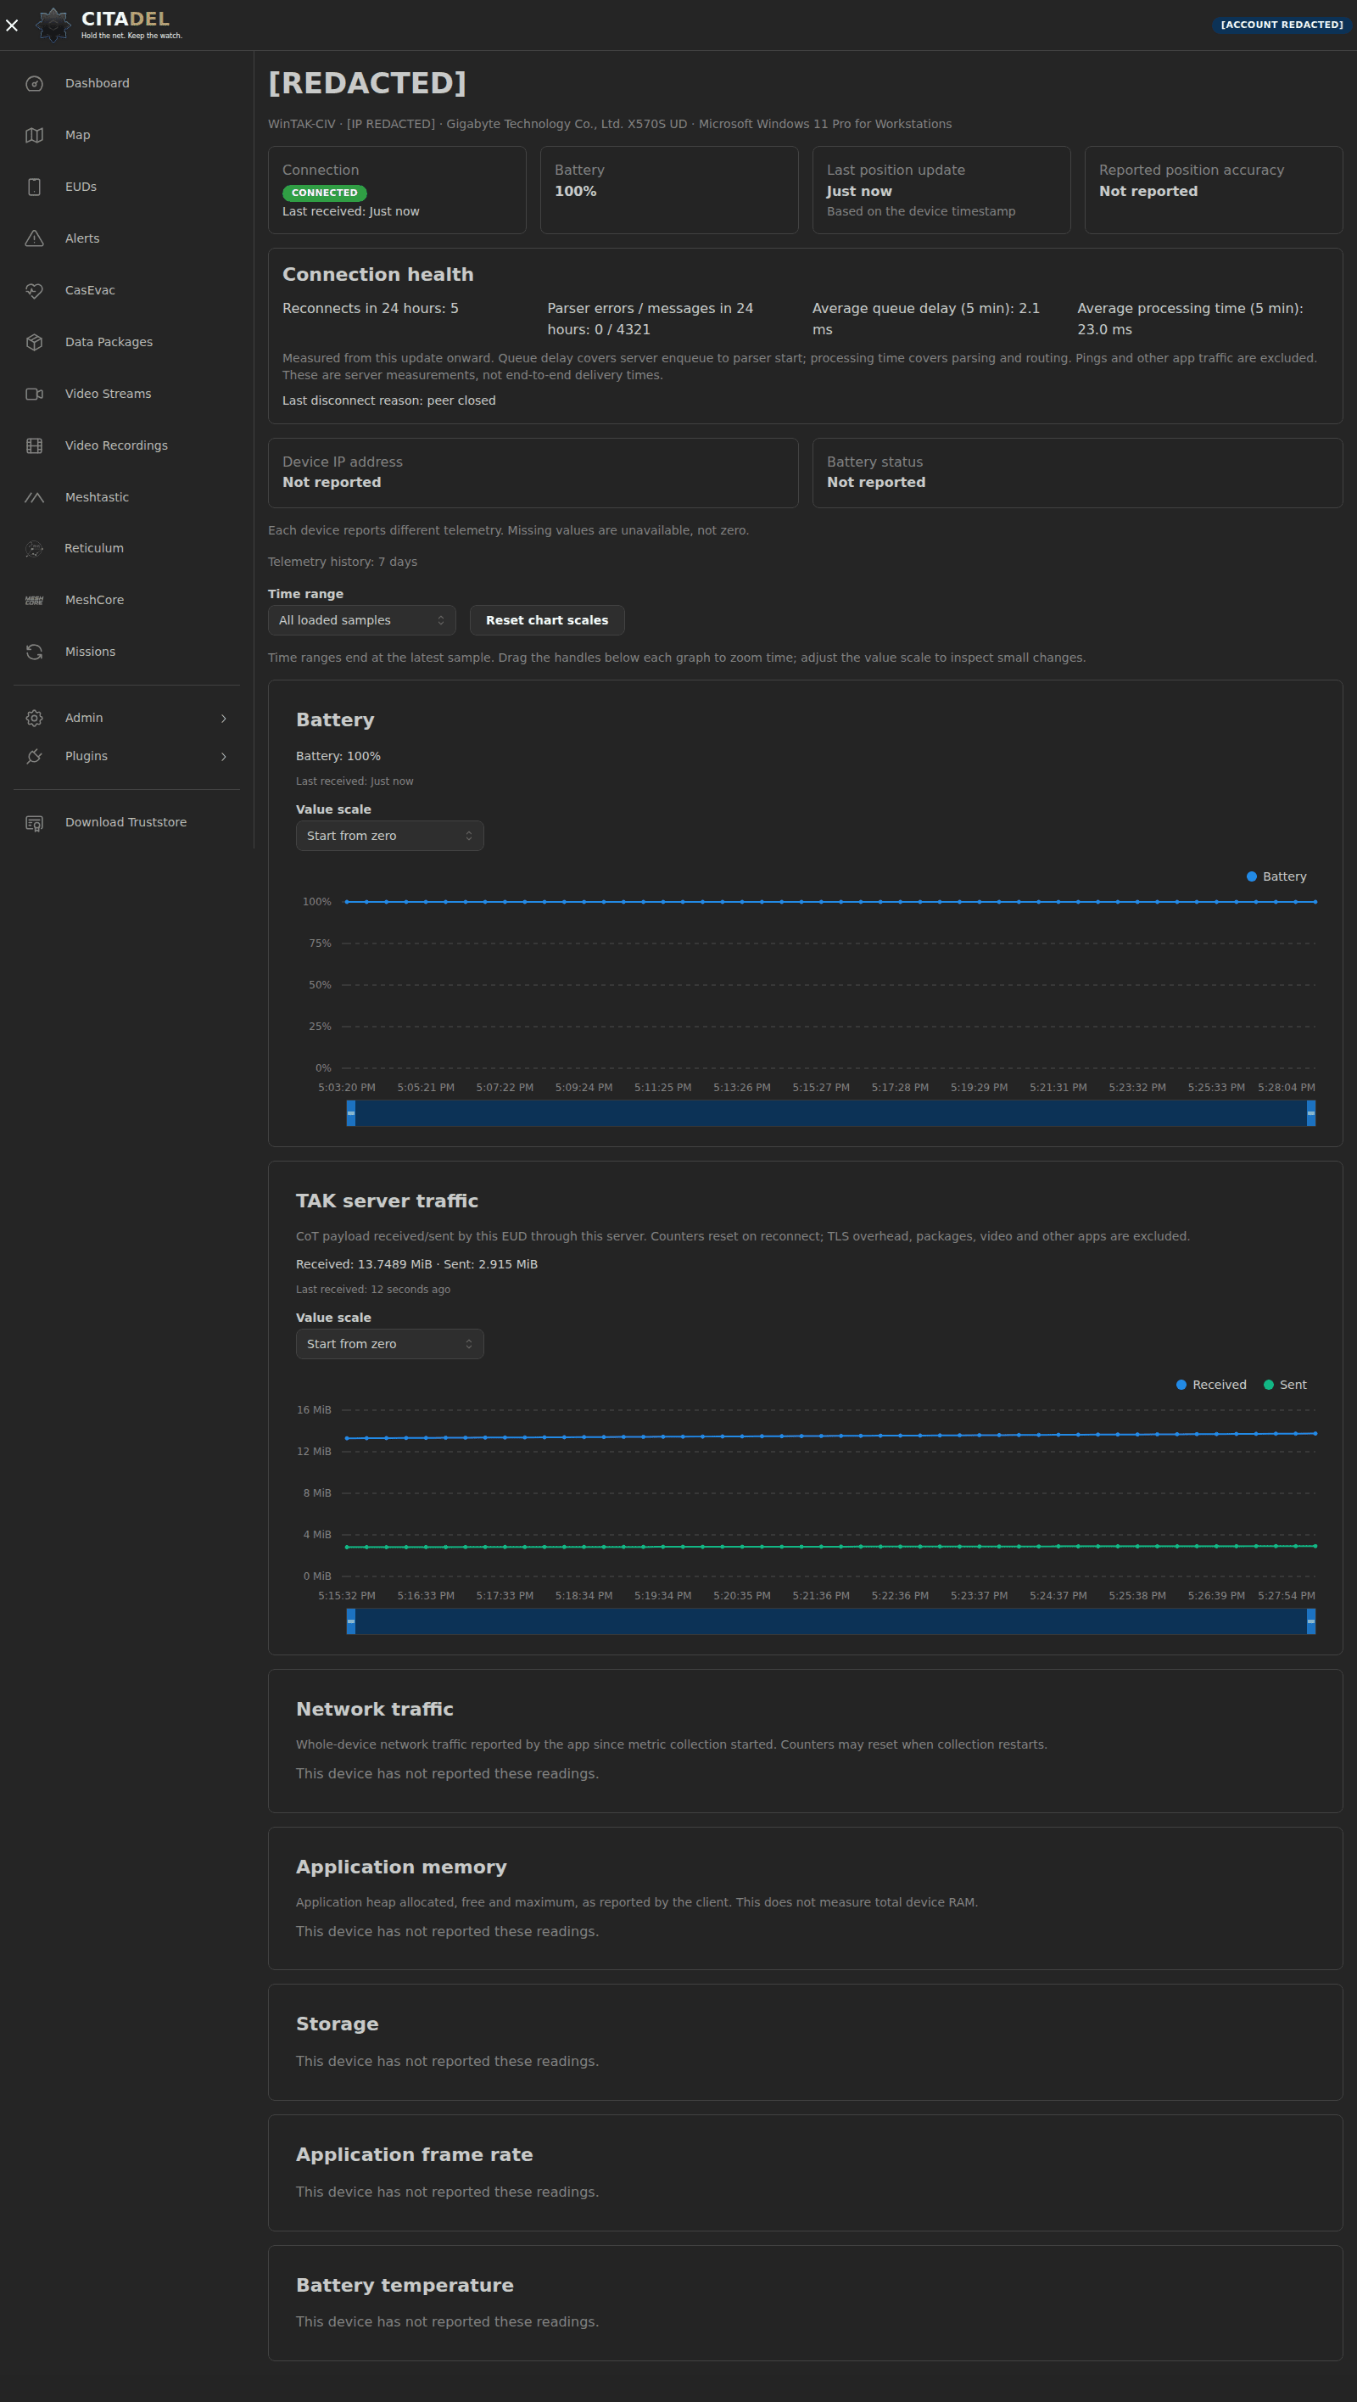The height and width of the screenshot is (2402, 1357).
Task: Open the Alerts menu item
Action: [x=126, y=238]
